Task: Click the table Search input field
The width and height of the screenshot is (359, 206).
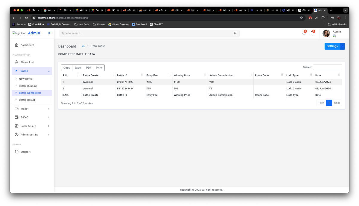Action: click(x=327, y=67)
